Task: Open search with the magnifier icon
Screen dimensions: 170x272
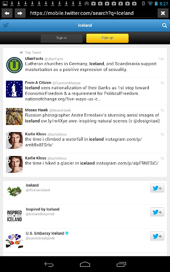Action: (164, 25)
